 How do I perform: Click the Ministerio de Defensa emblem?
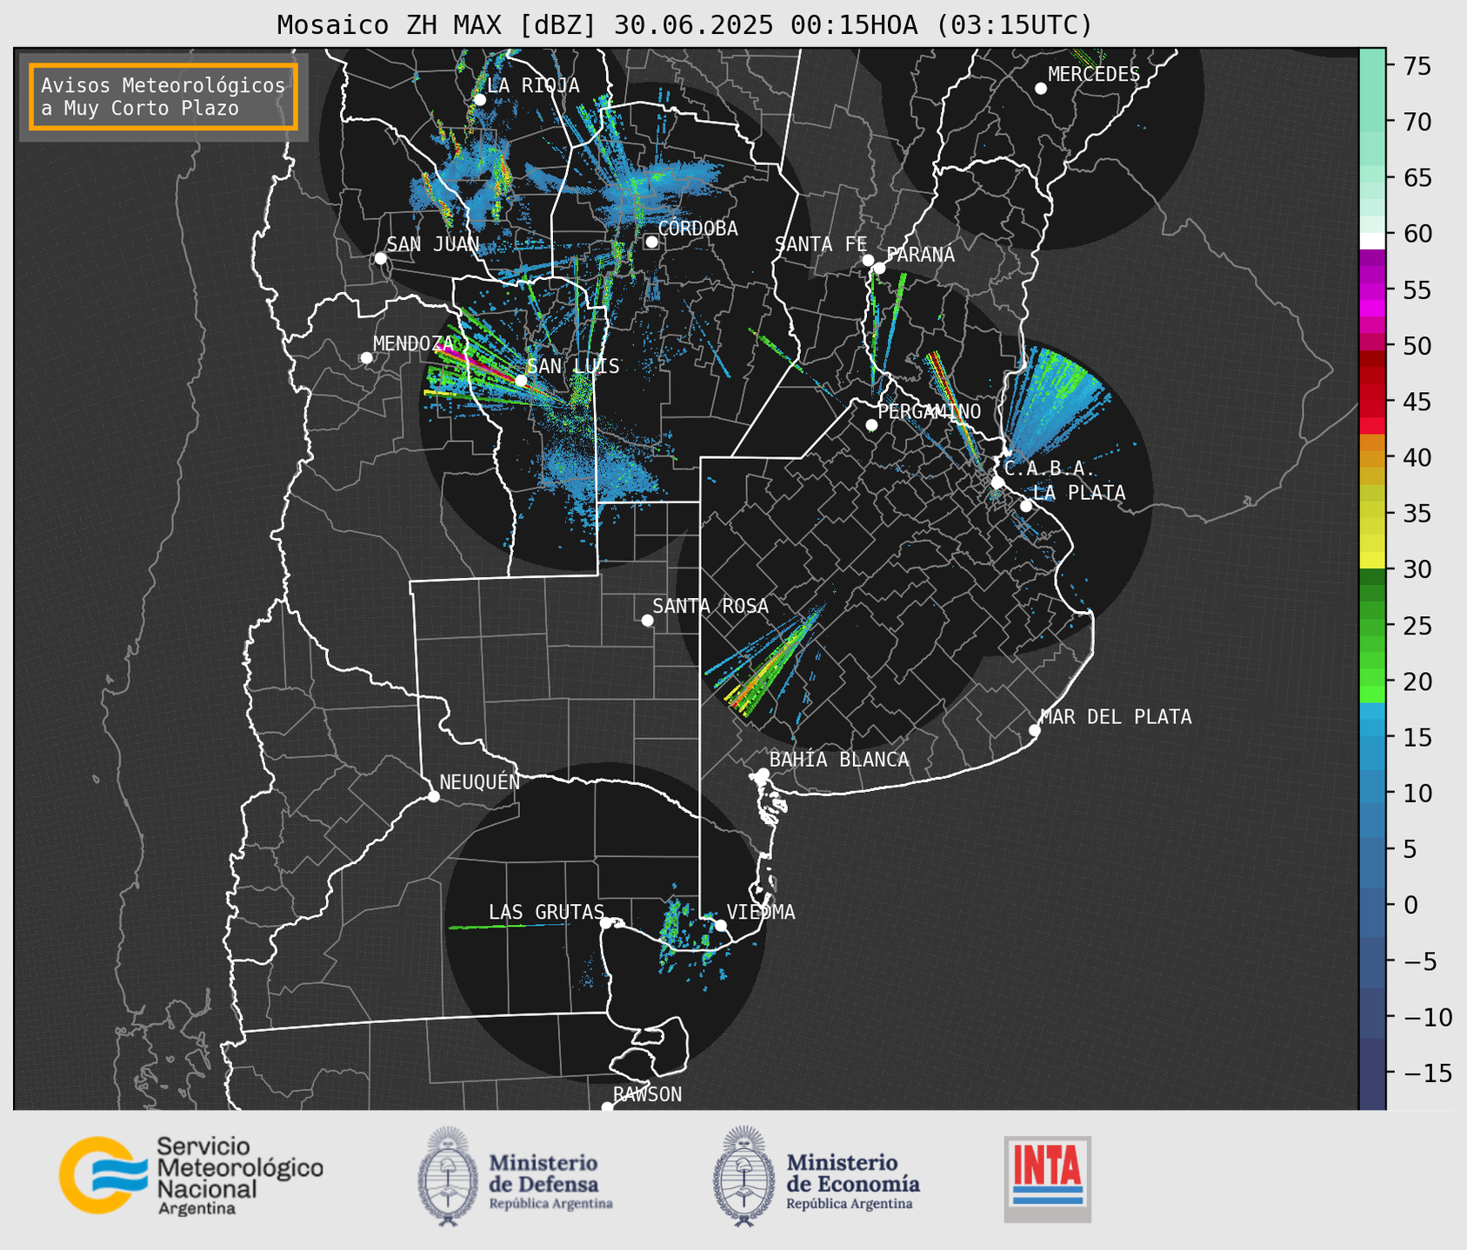[x=447, y=1176]
